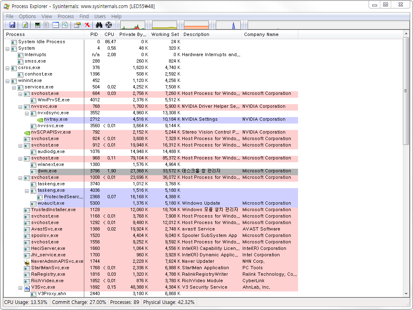
Task: Collapse svchost.exe PID 968 node
Action: click(20, 159)
